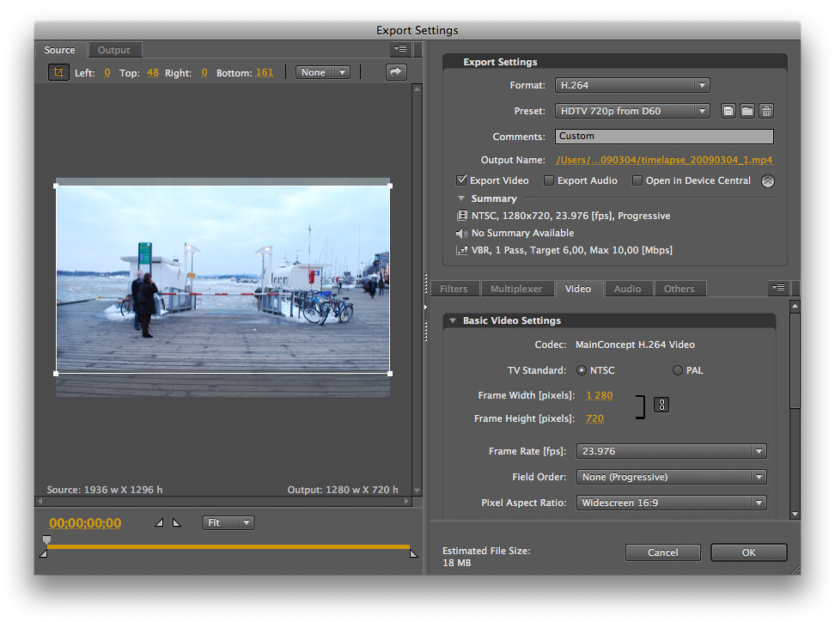Collapse the Summary disclosure triangle
The image size is (835, 622).
click(462, 198)
